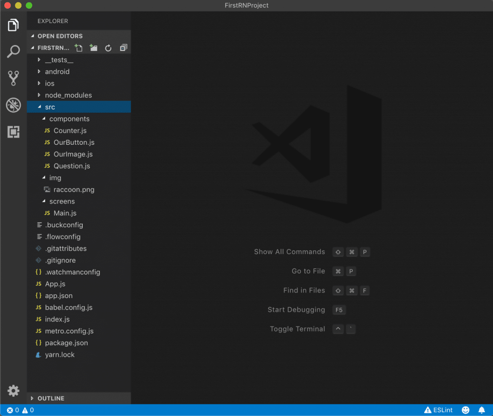Open the Manage settings gear
This screenshot has width=493, height=416.
13,391
